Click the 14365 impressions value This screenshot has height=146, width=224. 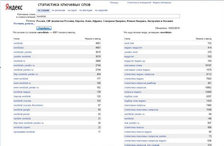[x=208, y=92]
